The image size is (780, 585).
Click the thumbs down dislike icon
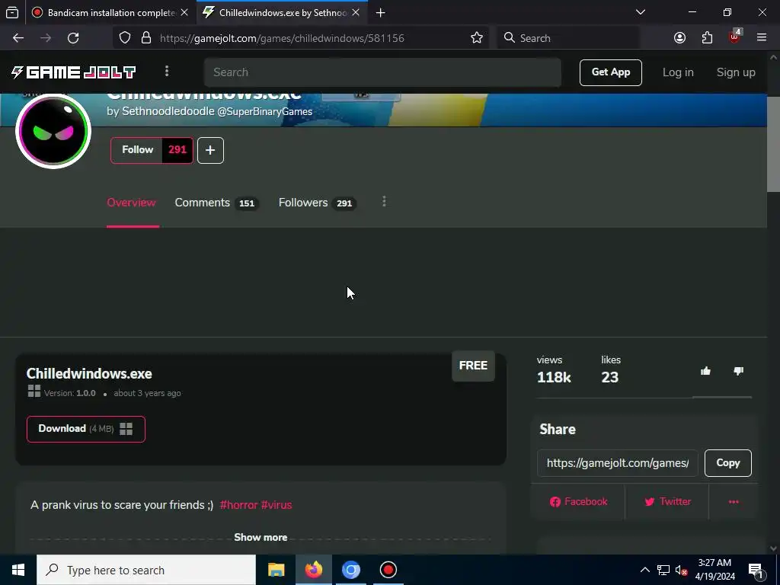(738, 371)
